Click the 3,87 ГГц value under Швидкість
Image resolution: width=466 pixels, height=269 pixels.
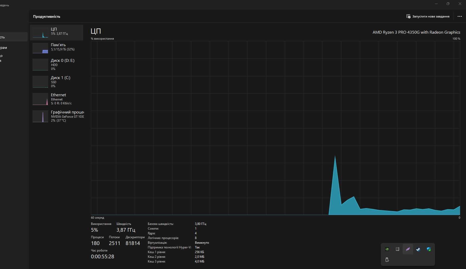click(x=126, y=230)
